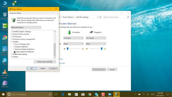The height and width of the screenshot is (97, 172).
Task: Click the Cortana microphone icon
Action: (x=50, y=94)
